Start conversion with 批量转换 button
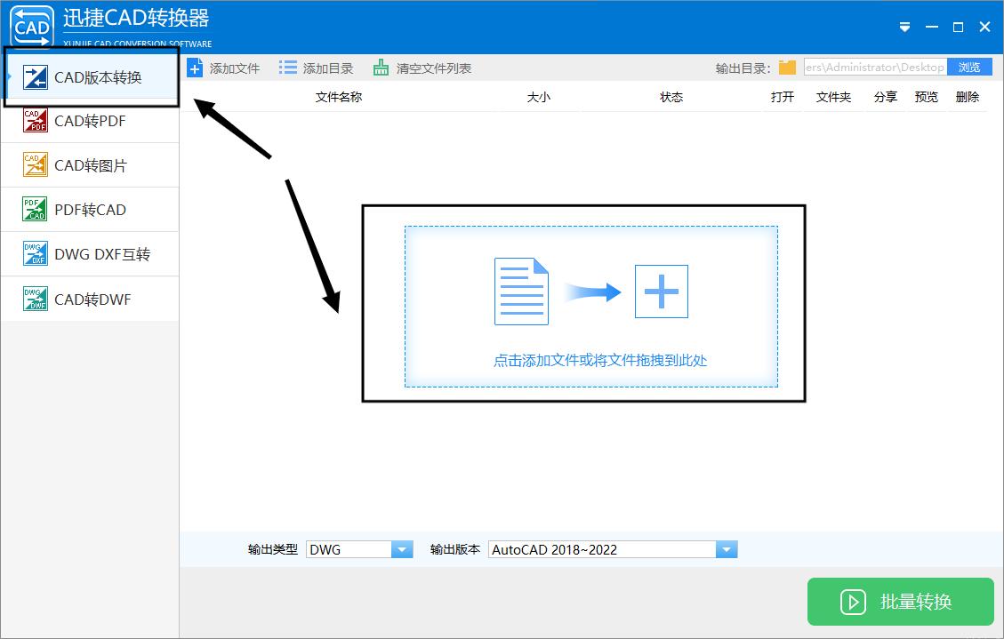This screenshot has width=1004, height=639. tap(900, 602)
